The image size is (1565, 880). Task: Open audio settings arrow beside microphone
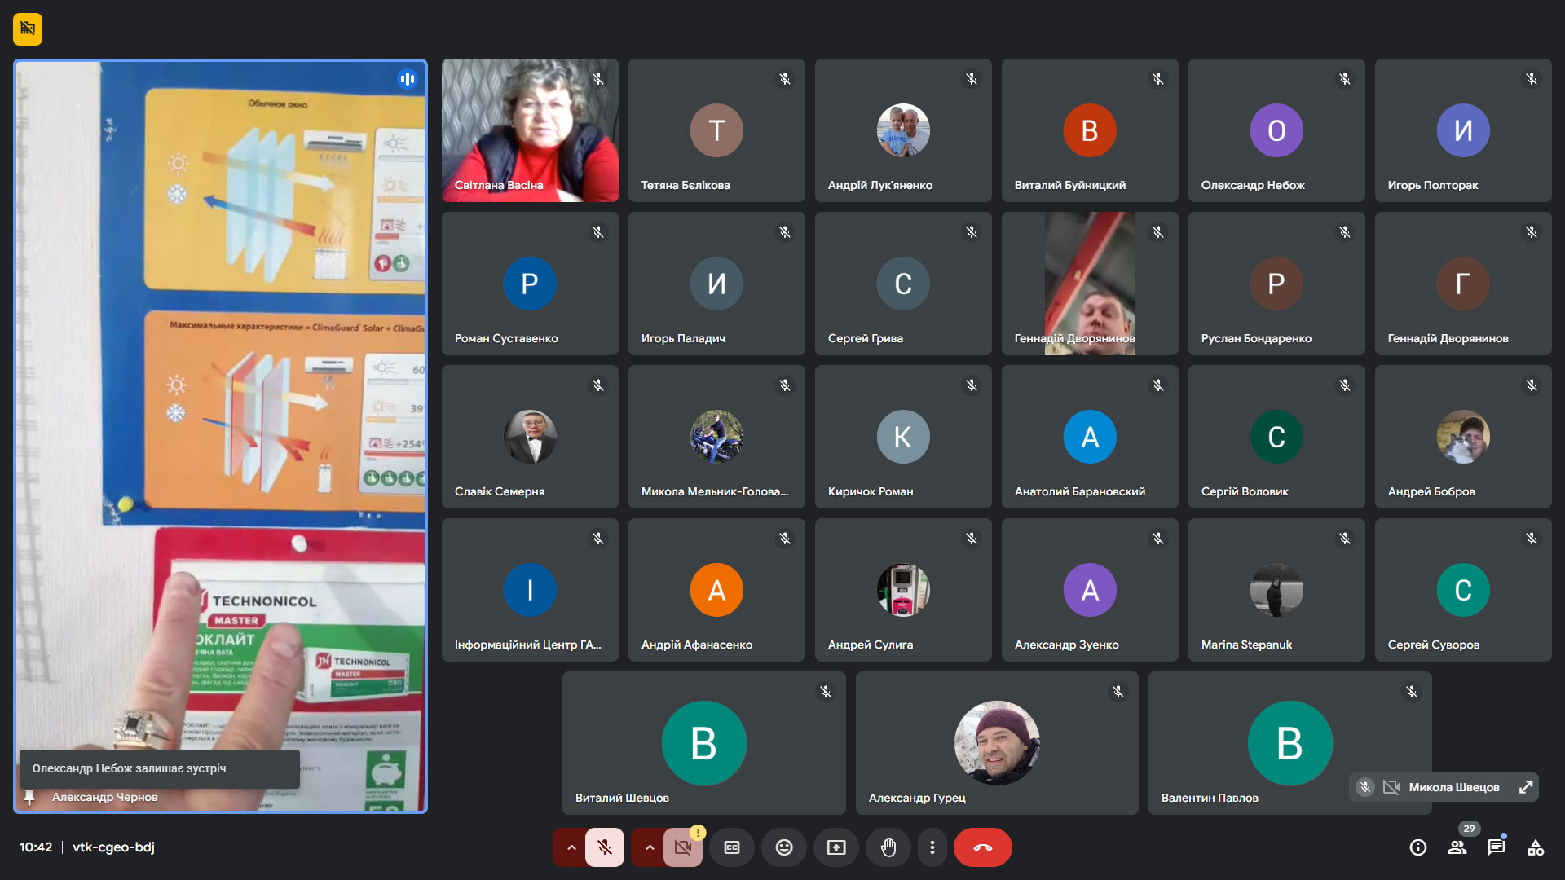point(571,847)
